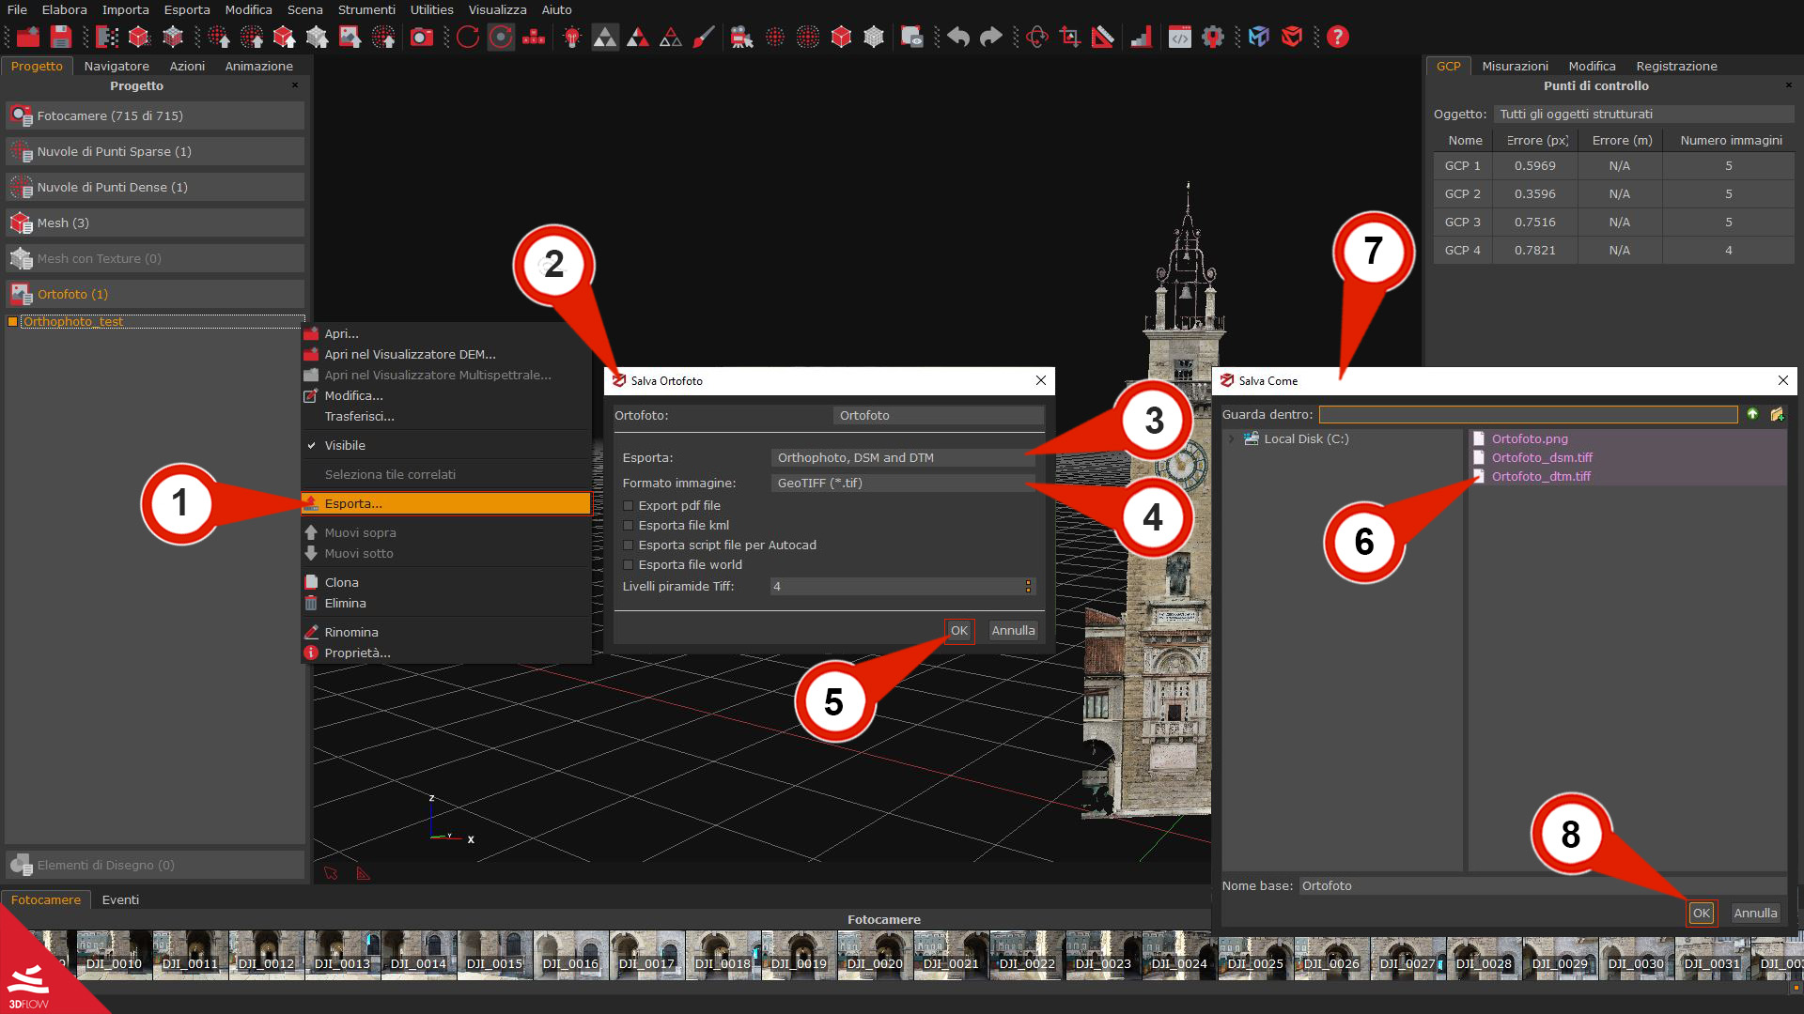The width and height of the screenshot is (1804, 1014).
Task: Click the image import icon with arrow
Action: click(x=350, y=37)
